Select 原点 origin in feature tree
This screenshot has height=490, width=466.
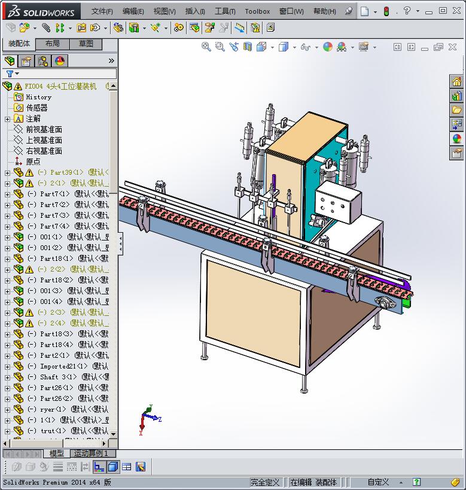33,162
